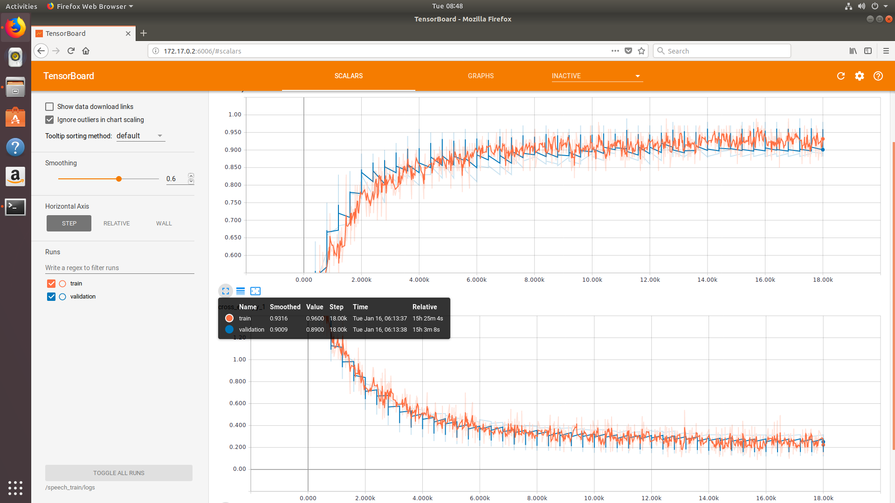Image resolution: width=895 pixels, height=503 pixels.
Task: Show Firefox sidebars icon
Action: pyautogui.click(x=868, y=51)
